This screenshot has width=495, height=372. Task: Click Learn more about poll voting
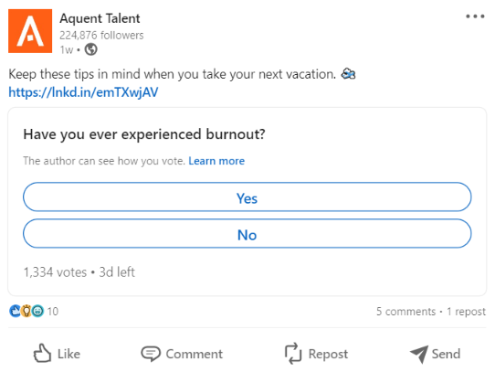click(x=216, y=161)
